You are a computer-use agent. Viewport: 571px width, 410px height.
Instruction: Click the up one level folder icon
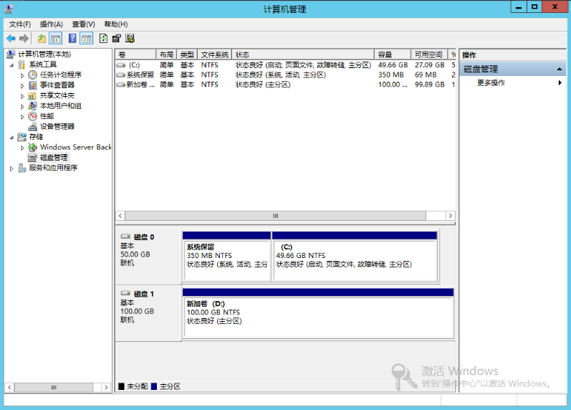click(42, 38)
